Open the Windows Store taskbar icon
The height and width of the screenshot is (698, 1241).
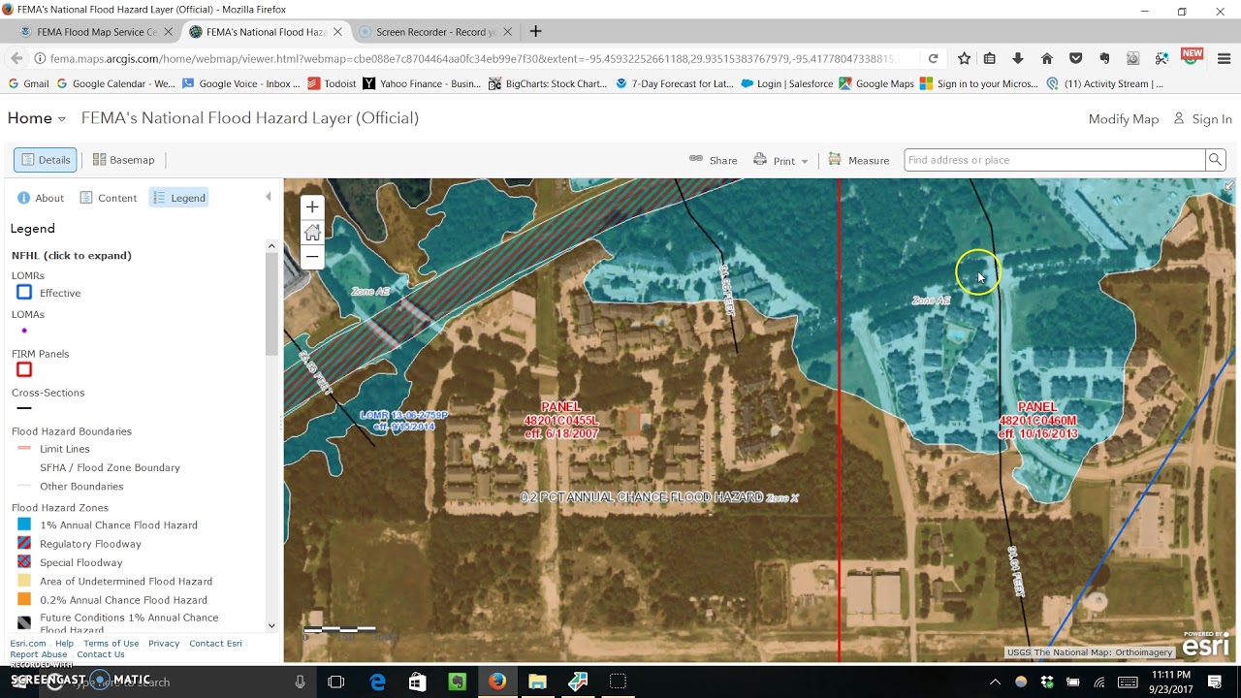pyautogui.click(x=418, y=682)
